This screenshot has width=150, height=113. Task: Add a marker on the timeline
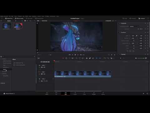100,58
